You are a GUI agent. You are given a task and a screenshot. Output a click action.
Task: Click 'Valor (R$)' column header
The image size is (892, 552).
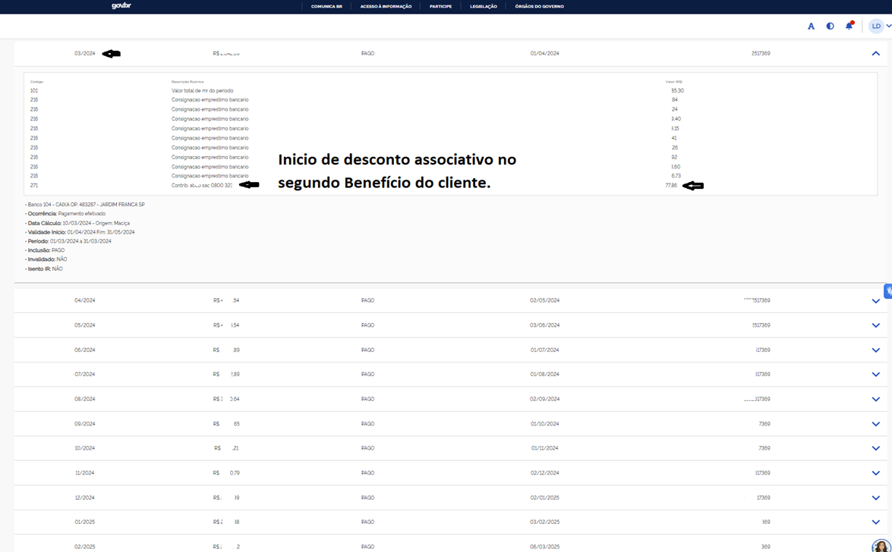[x=673, y=82]
